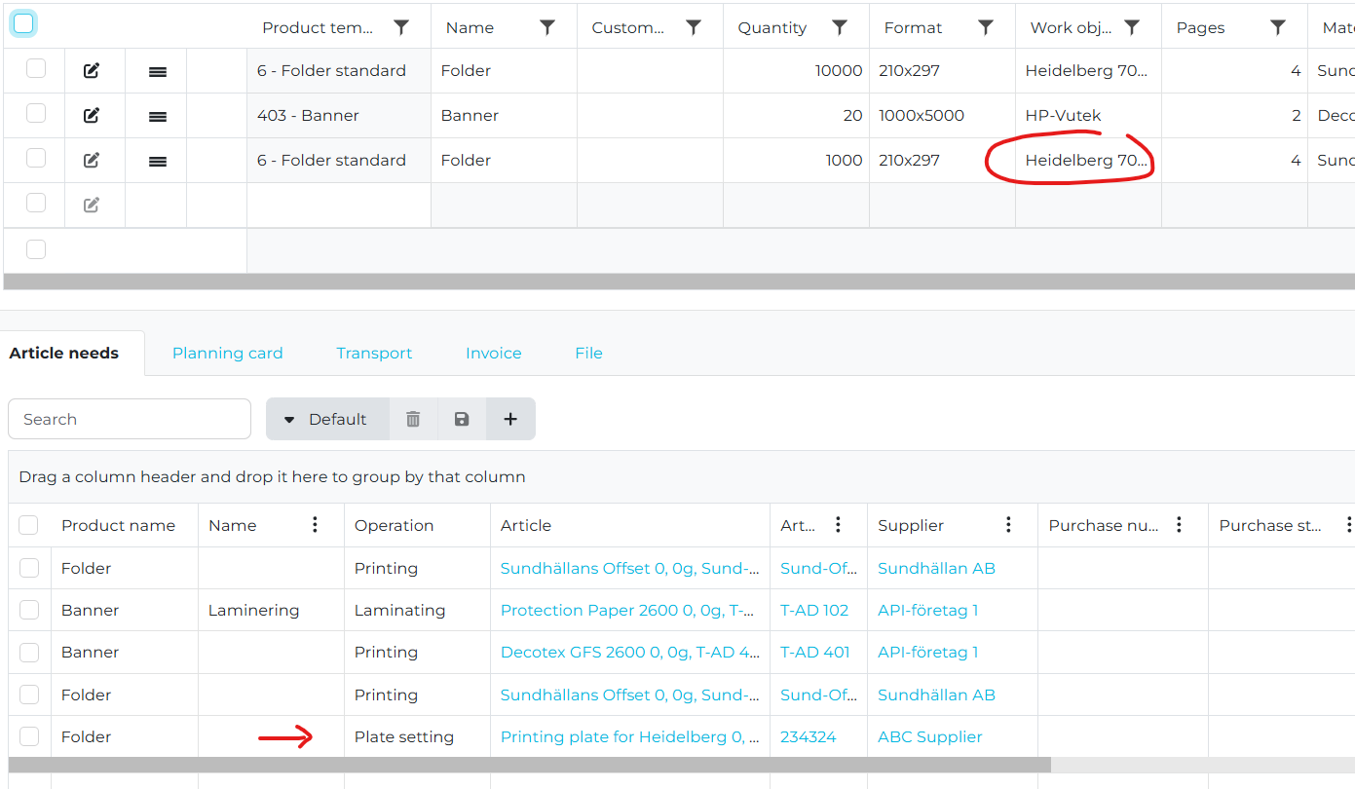Switch to the Planning card tab
The width and height of the screenshot is (1355, 789).
click(227, 354)
